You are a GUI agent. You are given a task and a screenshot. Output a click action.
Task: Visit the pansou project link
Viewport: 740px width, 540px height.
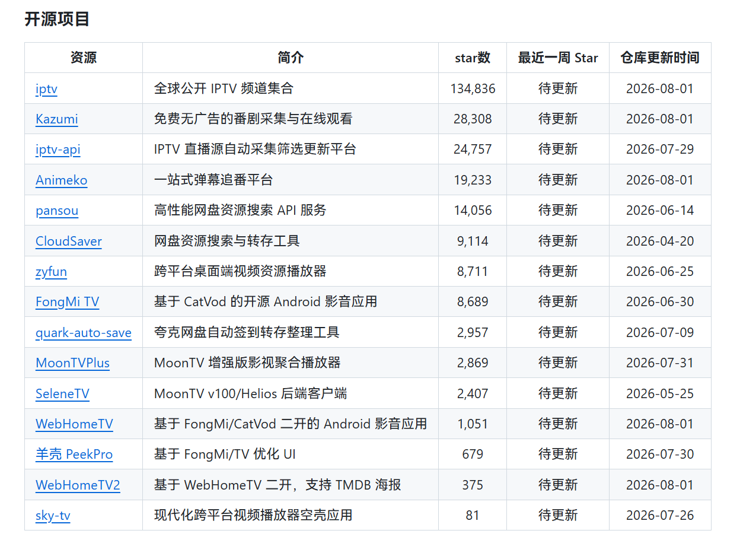57,211
